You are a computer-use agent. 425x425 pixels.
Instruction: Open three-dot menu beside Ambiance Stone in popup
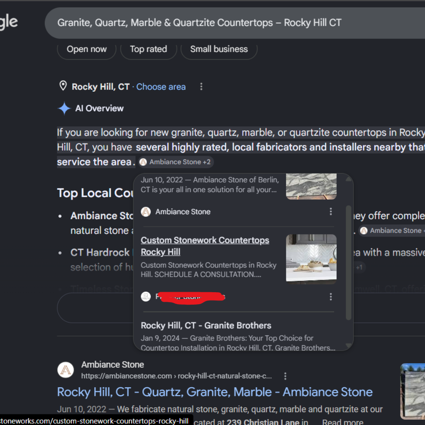[x=331, y=211]
